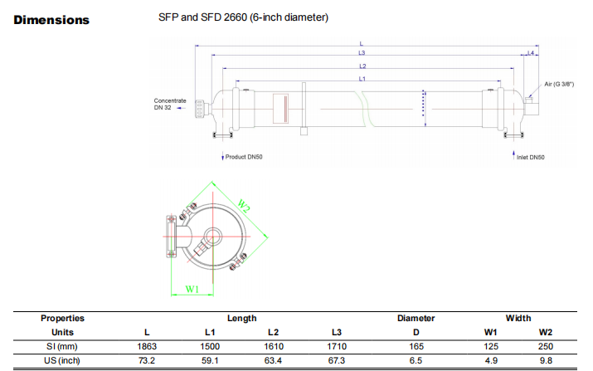
Task: Click the value 1500 in the table
Action: (x=210, y=346)
